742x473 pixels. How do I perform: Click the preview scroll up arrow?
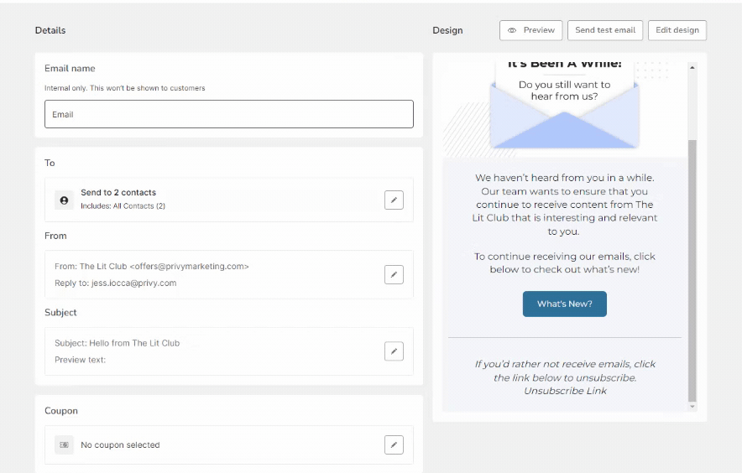(692, 68)
